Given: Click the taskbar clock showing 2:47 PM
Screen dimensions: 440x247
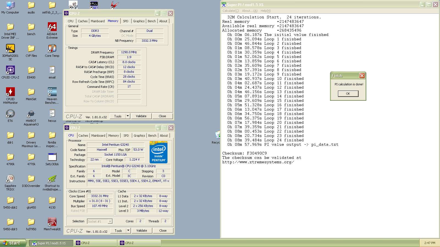Looking at the screenshot, I should pyautogui.click(x=430, y=243).
